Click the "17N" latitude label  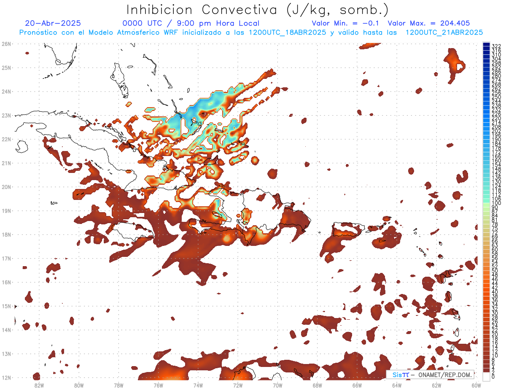[x=6, y=258]
